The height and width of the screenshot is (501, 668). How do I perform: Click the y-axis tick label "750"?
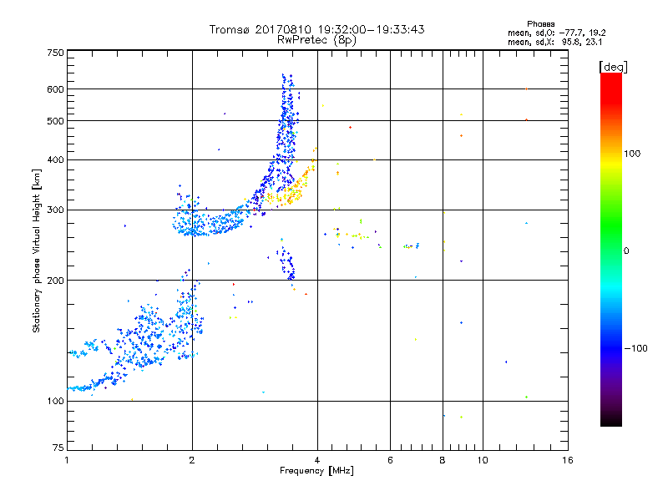(x=56, y=53)
